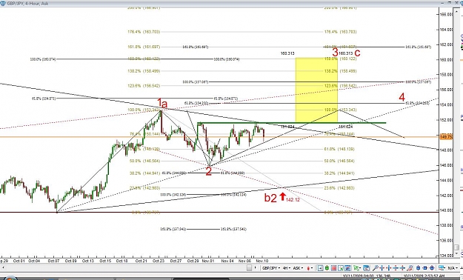Select the yellow rectangle drawn on the chart
Image resolution: width=463 pixels, height=280 pixels.
[x=316, y=90]
